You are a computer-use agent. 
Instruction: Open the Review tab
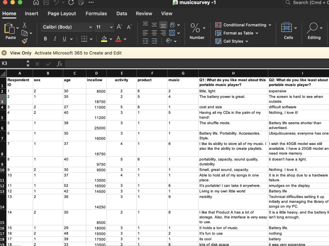(x=144, y=13)
